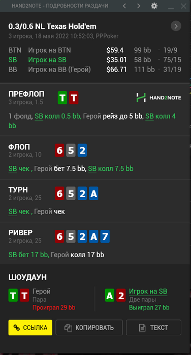This screenshot has height=355, width=191.
Task: Click the ТЕКСТ button
Action: 153,328
